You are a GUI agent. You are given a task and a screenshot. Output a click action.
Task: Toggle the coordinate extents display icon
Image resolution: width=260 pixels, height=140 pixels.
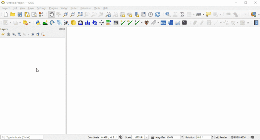tap(121, 137)
